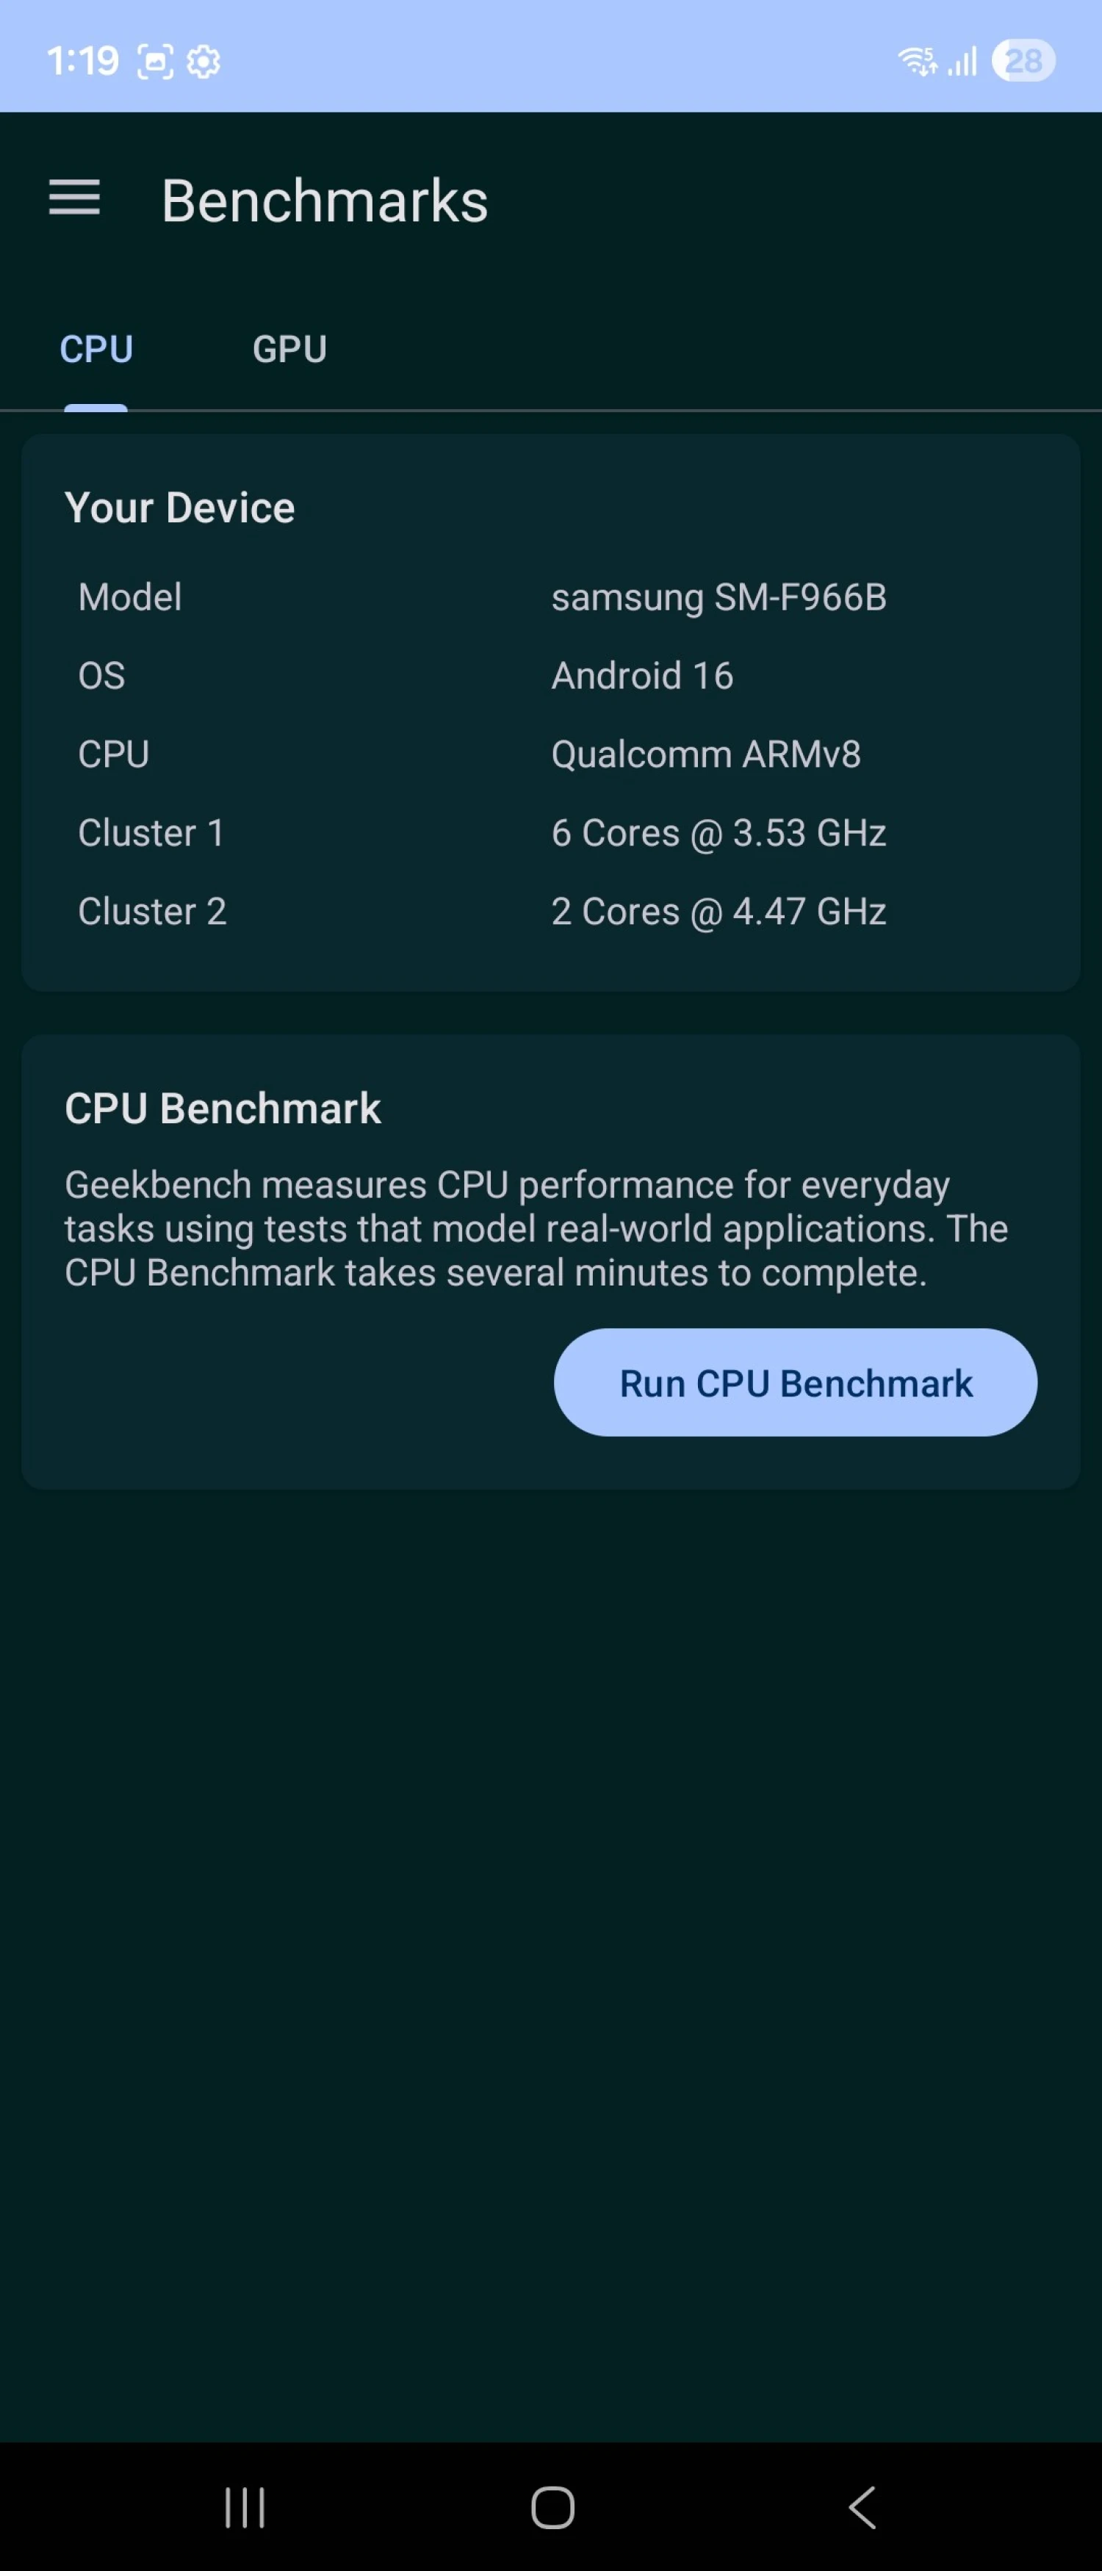
Task: Tap the clock time in status bar
Action: [x=83, y=62]
